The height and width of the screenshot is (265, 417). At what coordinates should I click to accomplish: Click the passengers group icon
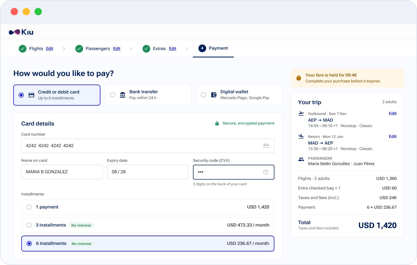point(301,159)
